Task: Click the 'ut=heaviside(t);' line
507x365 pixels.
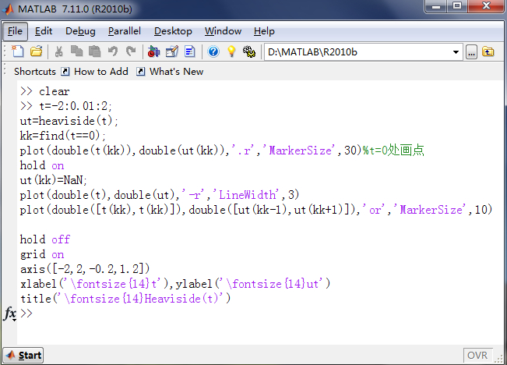Action: [69, 121]
